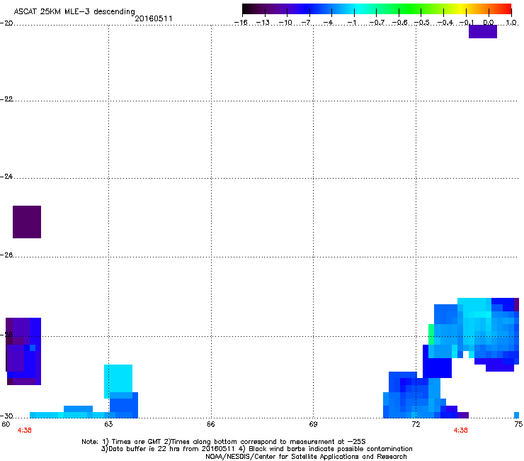Image resolution: width=524 pixels, height=461 pixels.
Task: Click the '-30' latitude axis label
Action: point(6,416)
